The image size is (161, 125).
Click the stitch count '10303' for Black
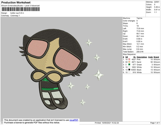coord(133,70)
